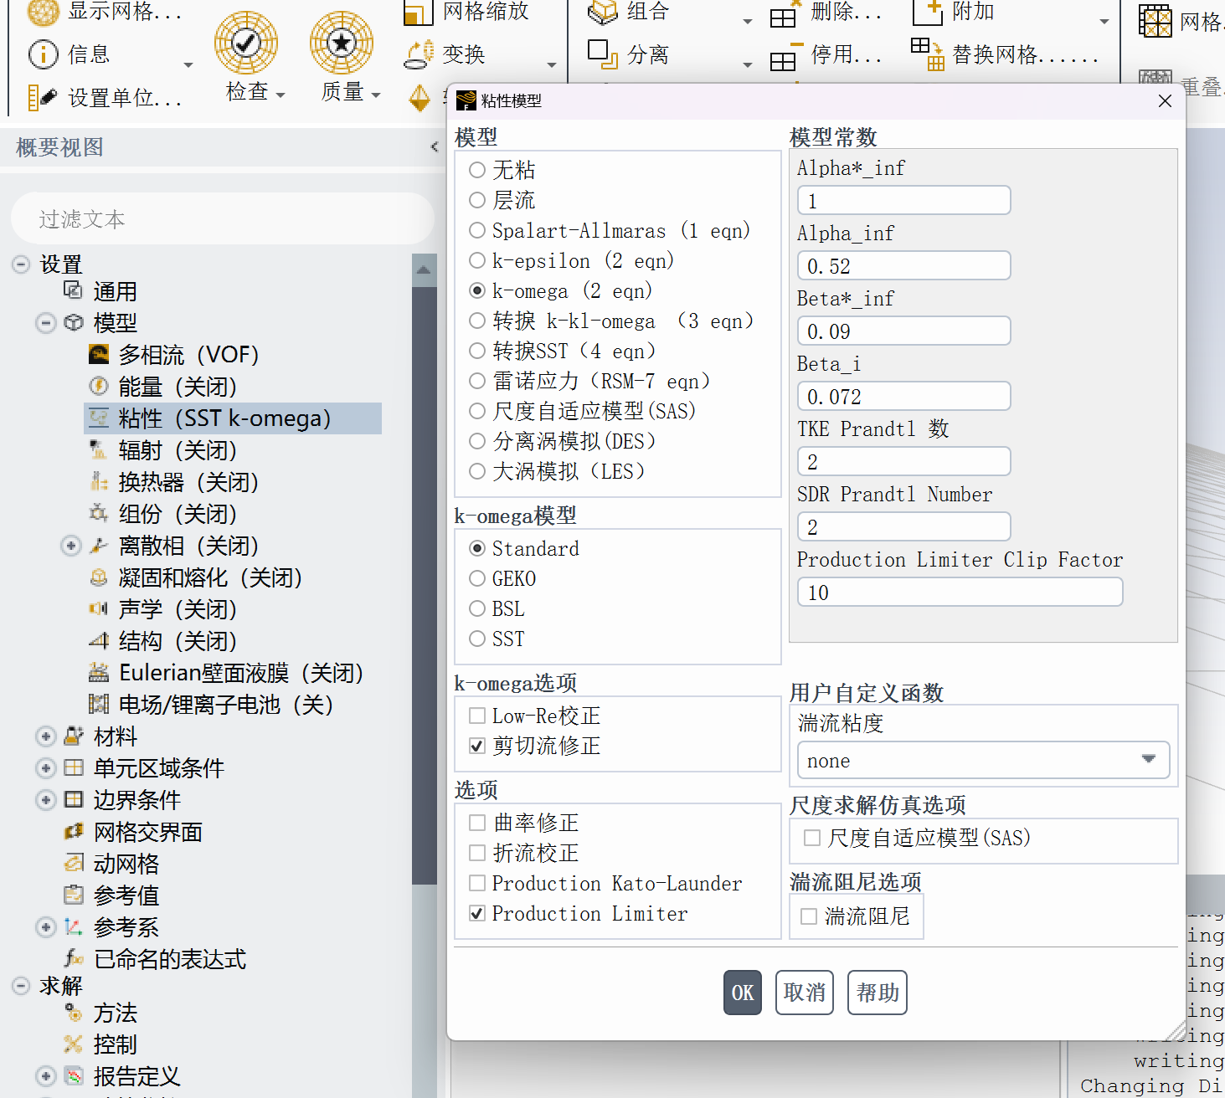
Task: Expand the 边界条件 tree node
Action: (x=46, y=800)
